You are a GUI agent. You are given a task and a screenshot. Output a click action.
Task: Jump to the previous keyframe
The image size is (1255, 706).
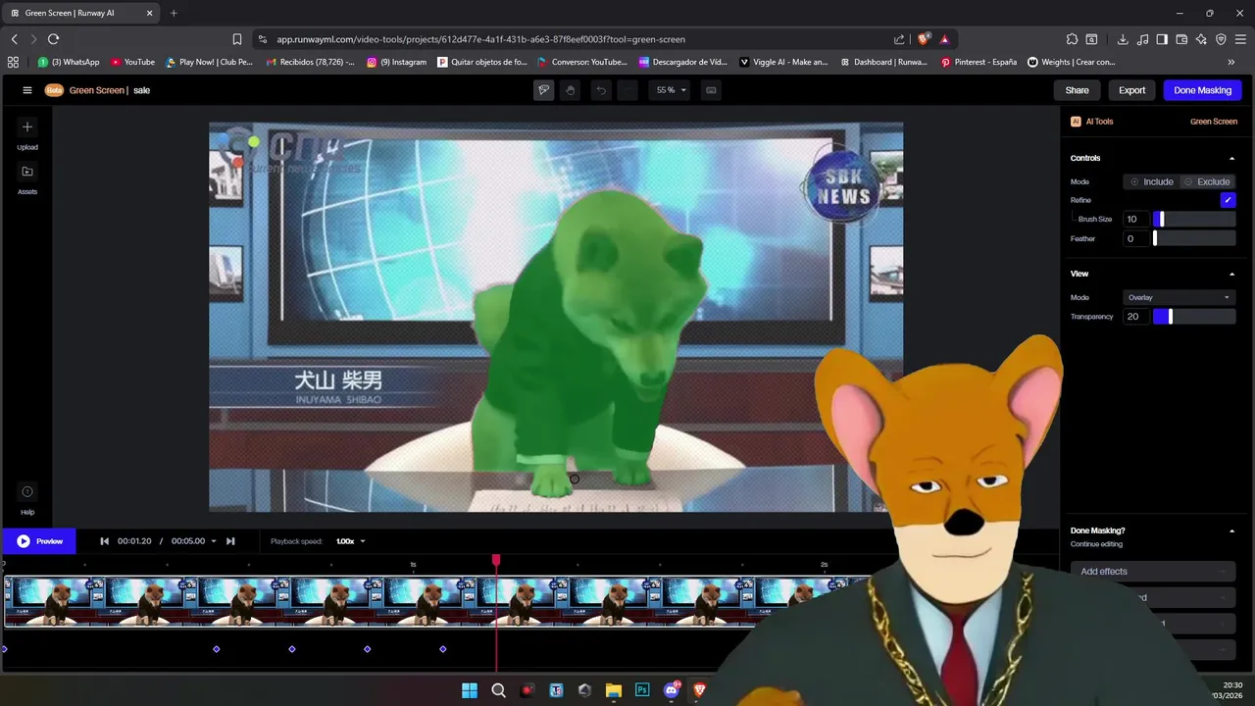point(105,541)
